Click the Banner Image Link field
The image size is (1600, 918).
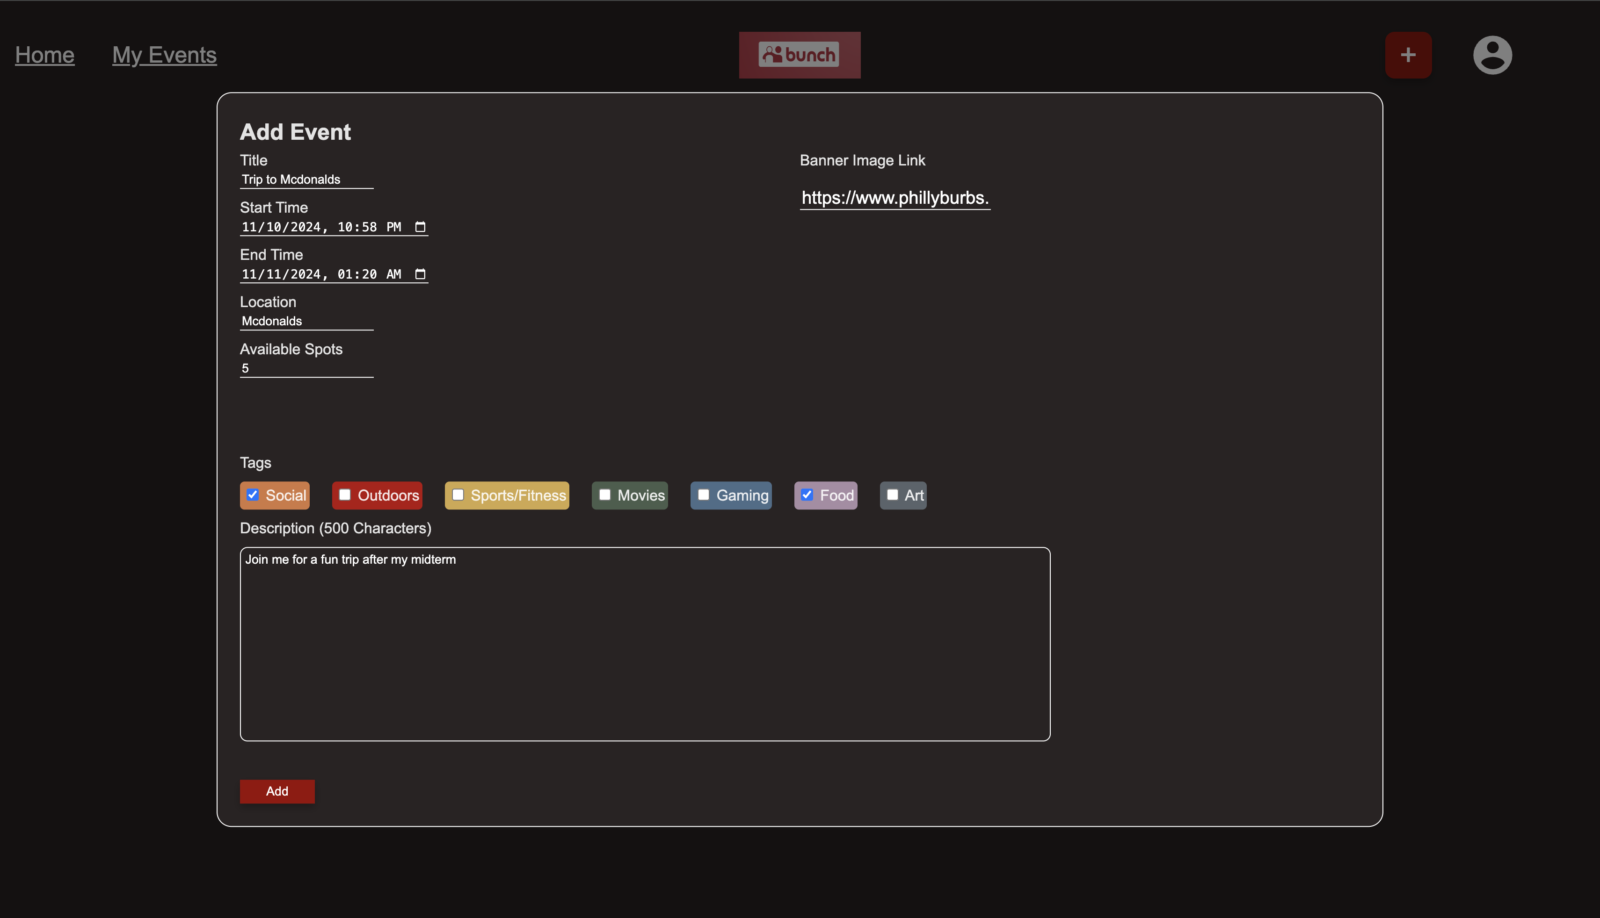click(895, 198)
